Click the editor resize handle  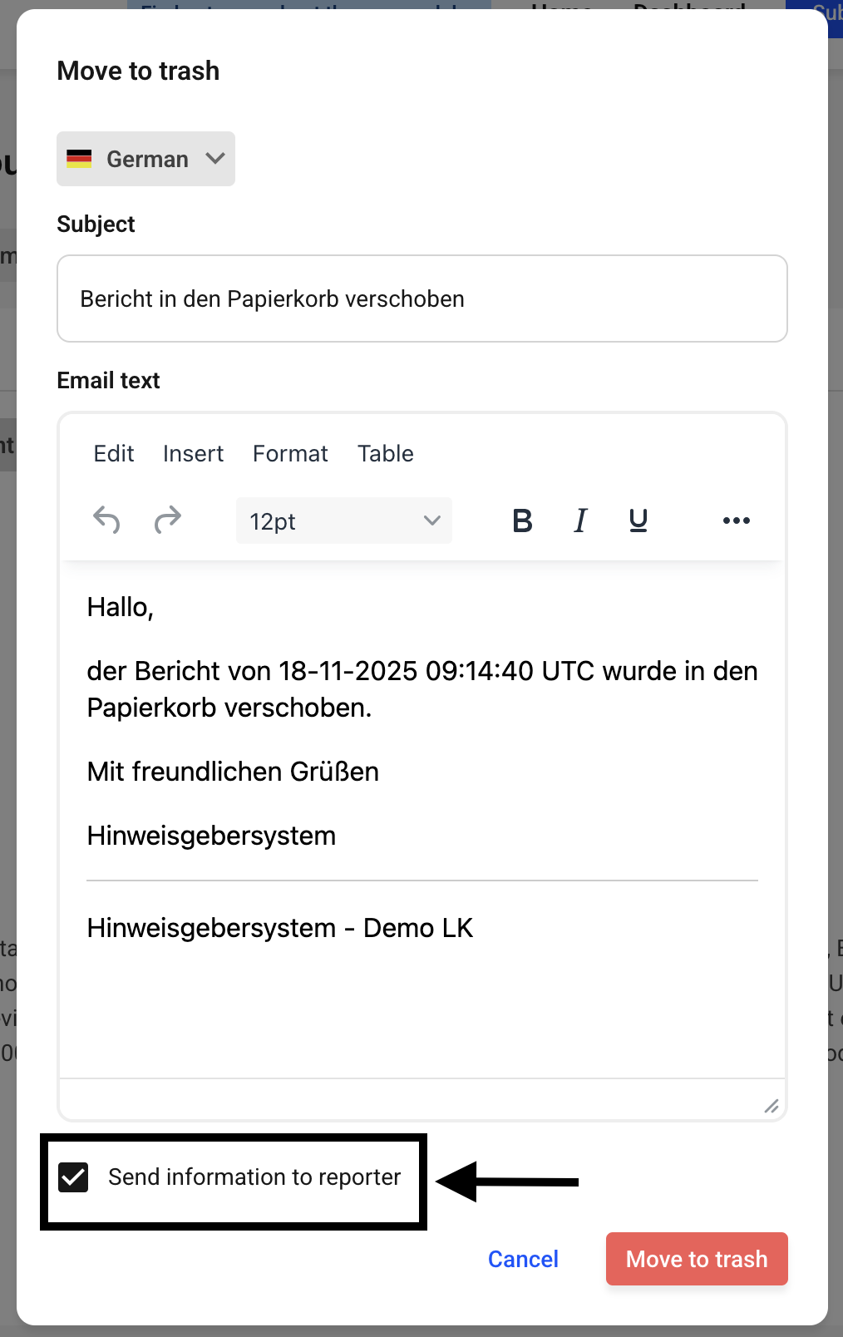click(772, 1105)
